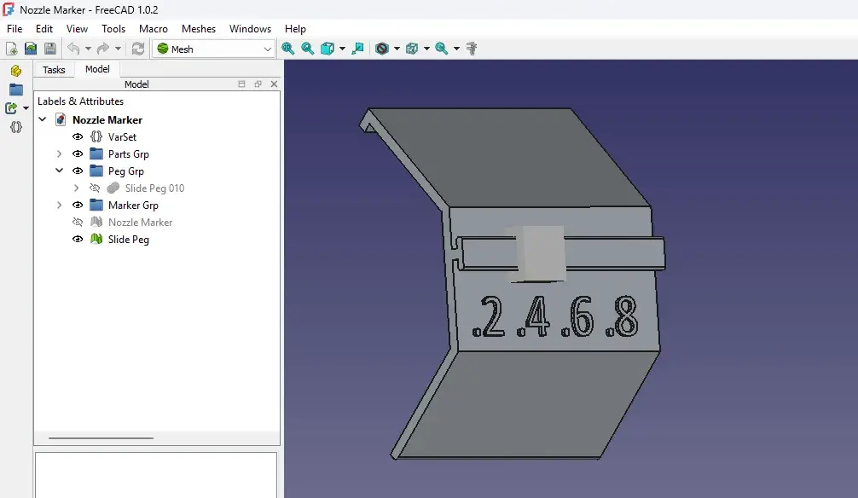This screenshot has width=858, height=498.
Task: Click the Slide Peg green mesh icon
Action: [96, 239]
